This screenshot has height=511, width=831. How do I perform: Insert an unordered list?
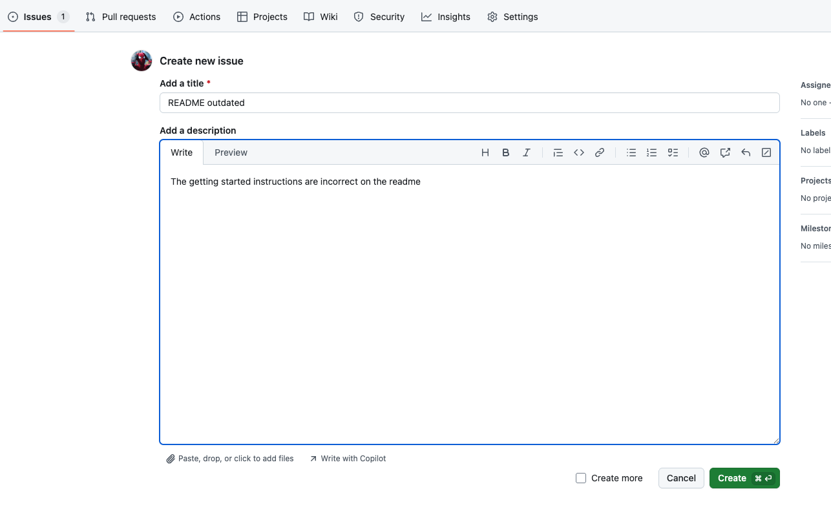pos(631,152)
